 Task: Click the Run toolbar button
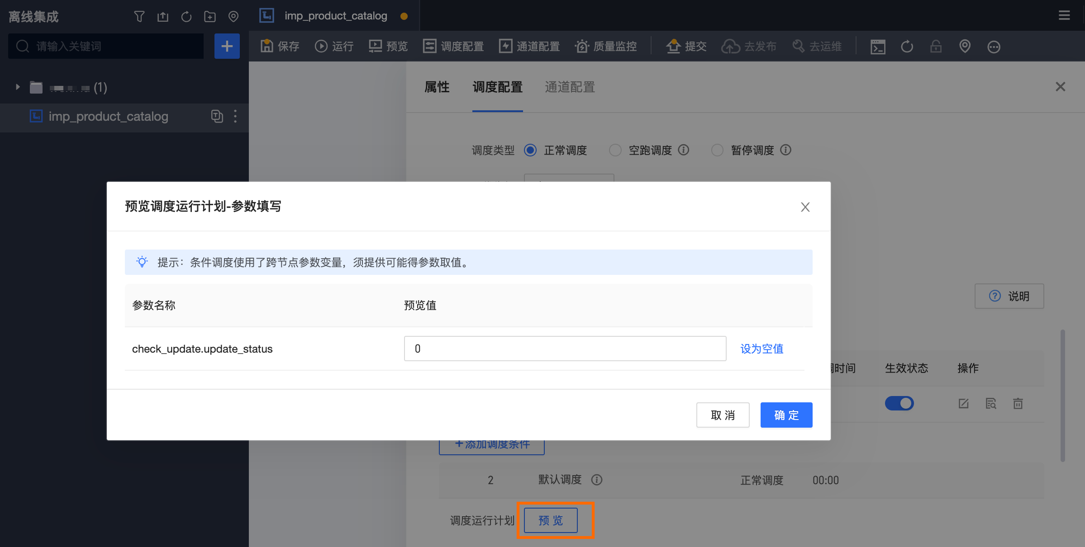click(334, 46)
